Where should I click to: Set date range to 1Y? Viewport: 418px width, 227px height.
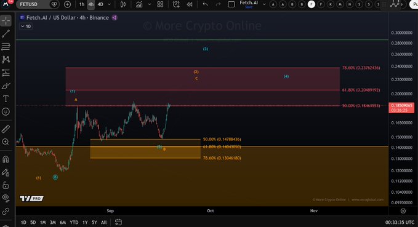click(85, 222)
